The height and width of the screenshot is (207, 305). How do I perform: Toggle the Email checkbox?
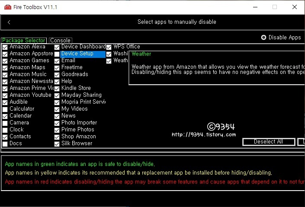(x=57, y=61)
